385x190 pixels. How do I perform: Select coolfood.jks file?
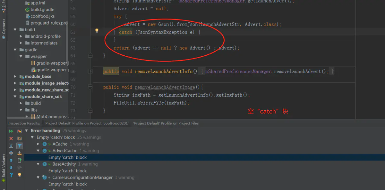pyautogui.click(x=40, y=16)
